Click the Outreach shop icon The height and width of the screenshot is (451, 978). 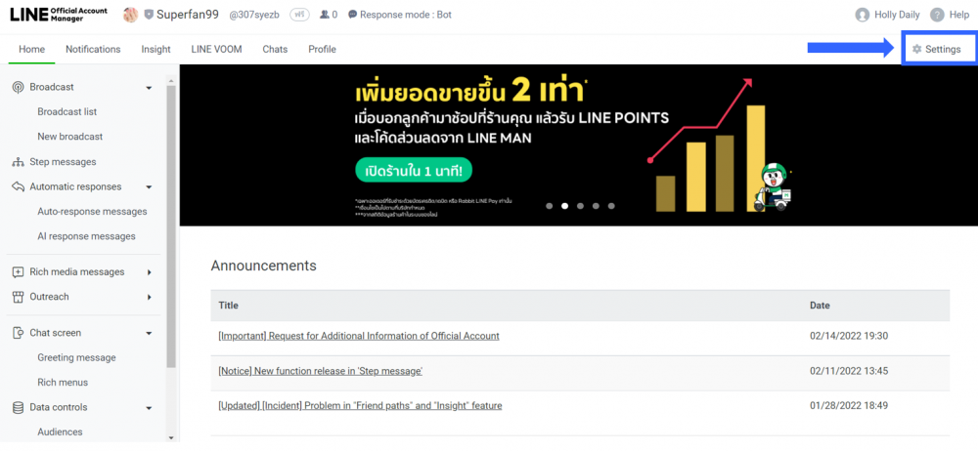[18, 297]
